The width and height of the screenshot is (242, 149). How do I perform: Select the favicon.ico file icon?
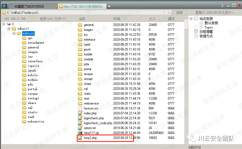click(80, 108)
